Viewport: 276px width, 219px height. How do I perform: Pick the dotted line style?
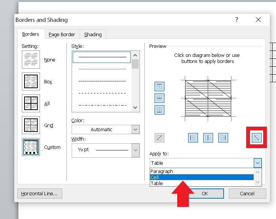tap(102, 69)
